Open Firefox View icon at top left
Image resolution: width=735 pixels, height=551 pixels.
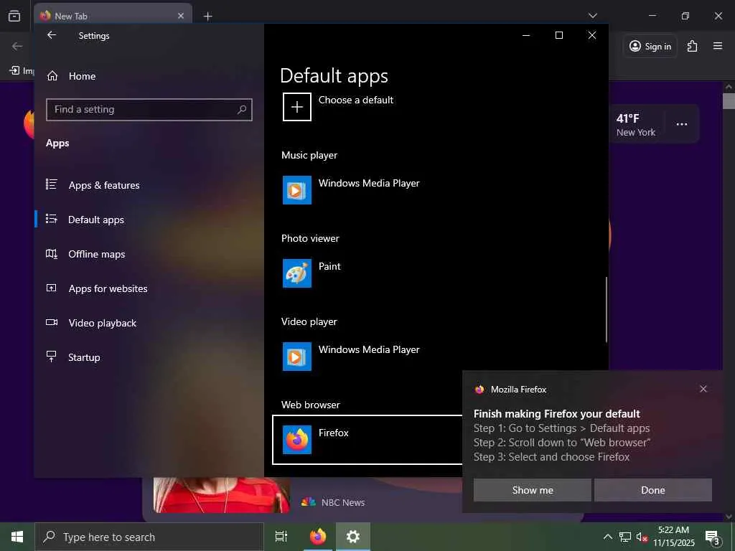tap(14, 16)
